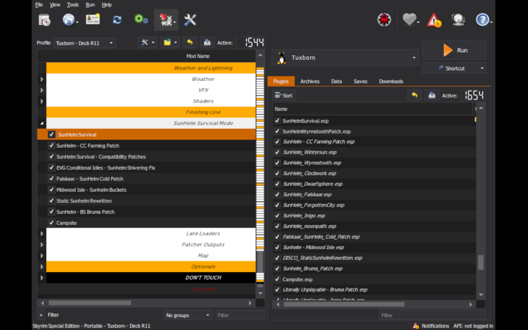Disable the Static Sunhelm Rewritten mod
The image size is (528, 330).
pyautogui.click(x=52, y=201)
